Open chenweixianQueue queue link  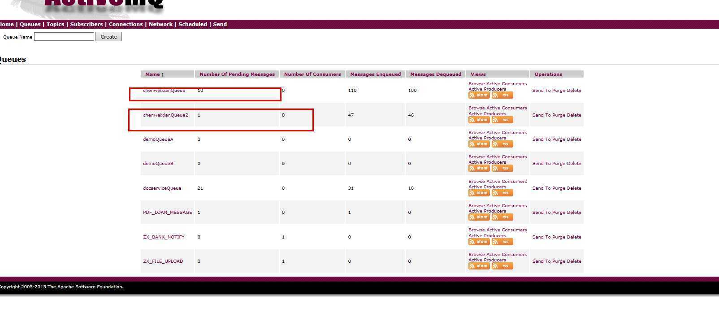pyautogui.click(x=164, y=91)
